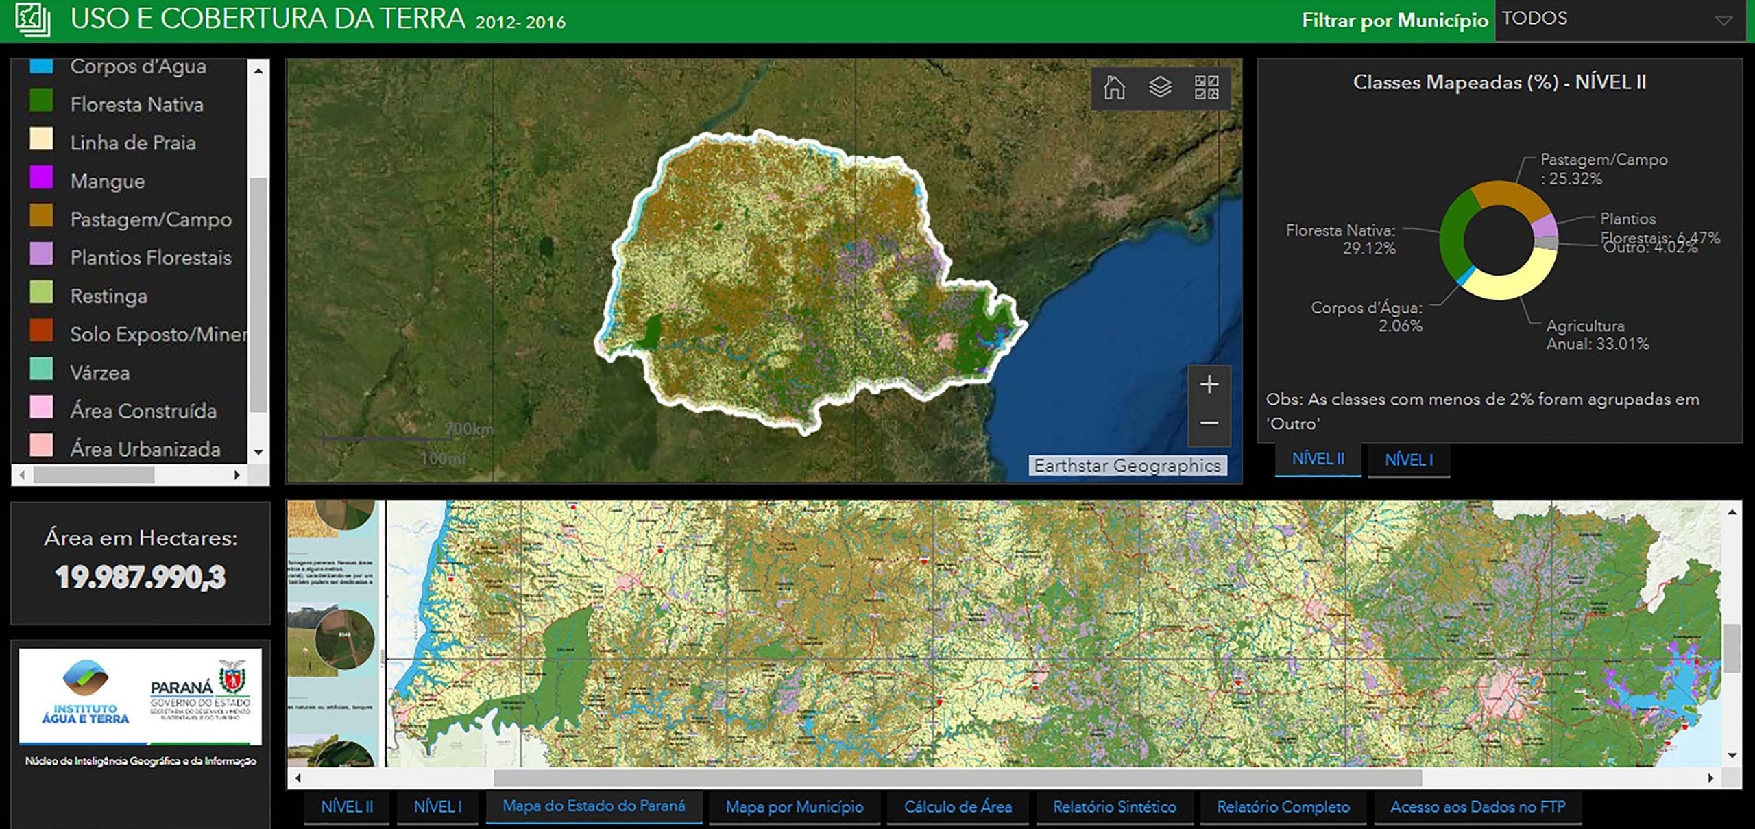Expand municipality list with the dropdown arrow
This screenshot has width=1755, height=829.
[x=1723, y=21]
